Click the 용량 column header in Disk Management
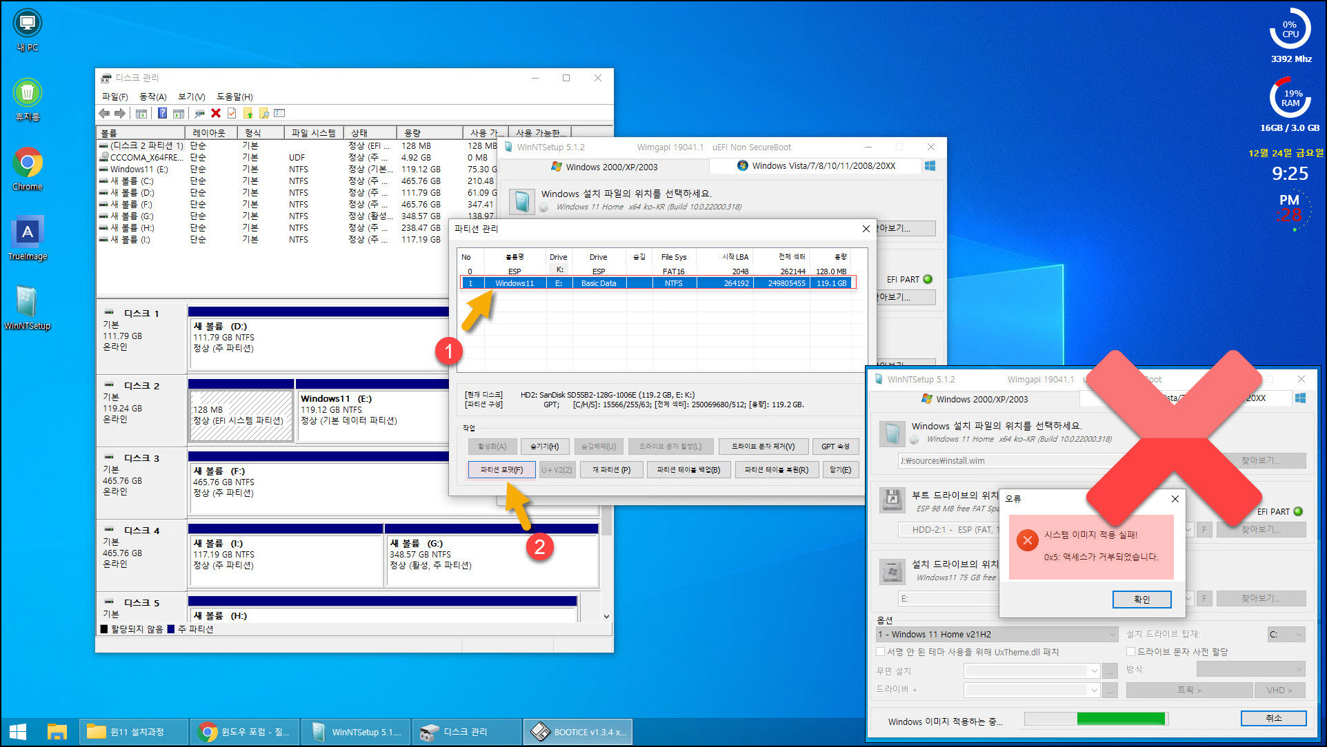Viewport: 1327px width, 747px height. point(429,133)
